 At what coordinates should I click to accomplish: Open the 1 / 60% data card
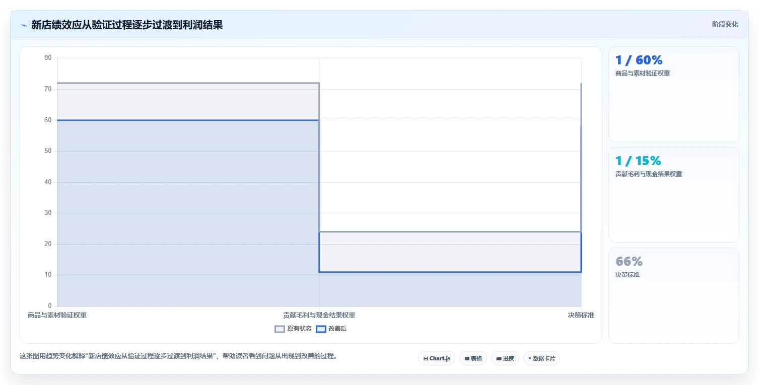(x=673, y=94)
